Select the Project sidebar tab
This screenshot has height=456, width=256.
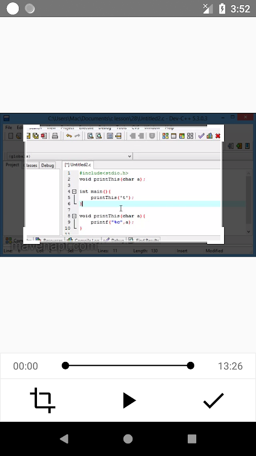coord(13,165)
